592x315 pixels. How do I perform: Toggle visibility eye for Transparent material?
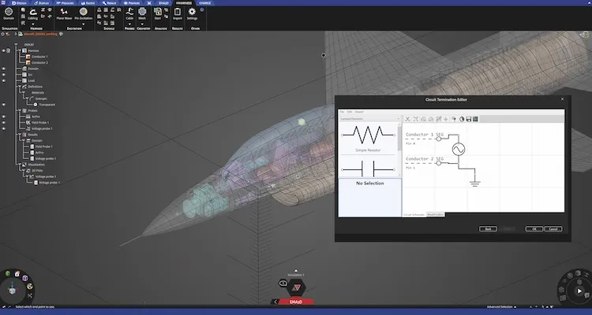[x=4, y=105]
